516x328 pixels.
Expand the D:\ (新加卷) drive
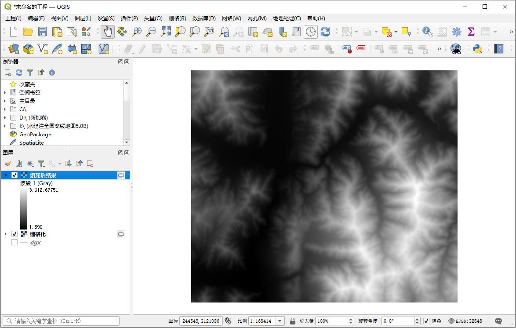[5, 118]
